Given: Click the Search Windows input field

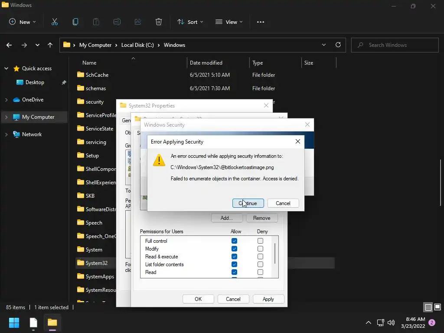Looking at the screenshot, I should tap(395, 45).
